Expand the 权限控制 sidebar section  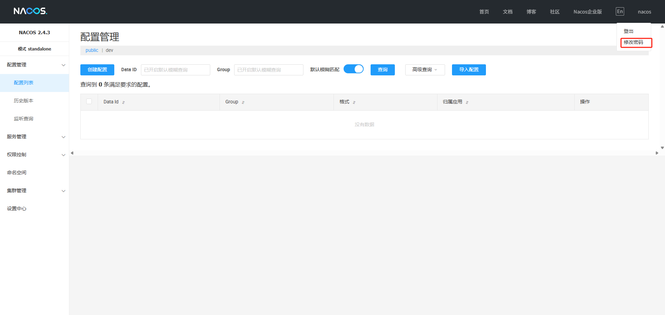[35, 155]
